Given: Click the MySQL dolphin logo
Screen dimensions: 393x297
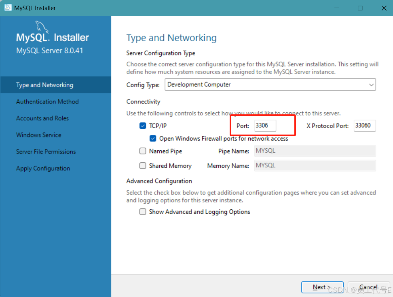Looking at the screenshot, I should coord(42,27).
